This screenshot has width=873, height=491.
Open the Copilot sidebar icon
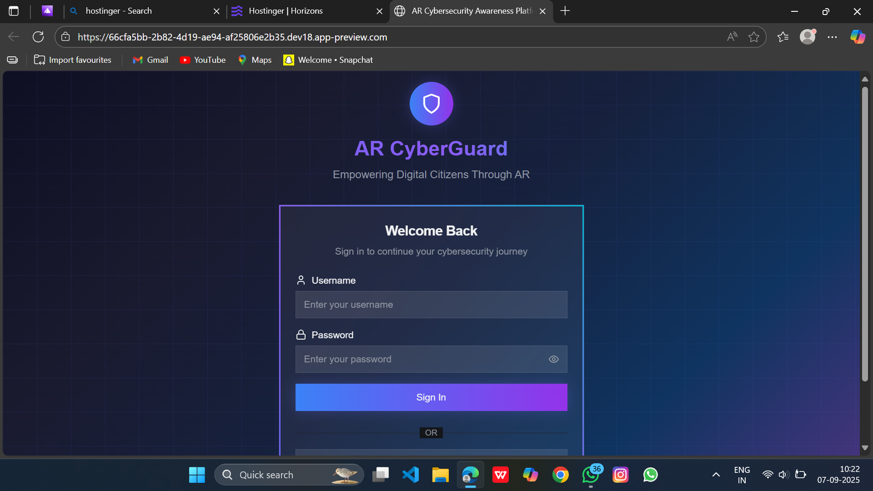tap(858, 37)
